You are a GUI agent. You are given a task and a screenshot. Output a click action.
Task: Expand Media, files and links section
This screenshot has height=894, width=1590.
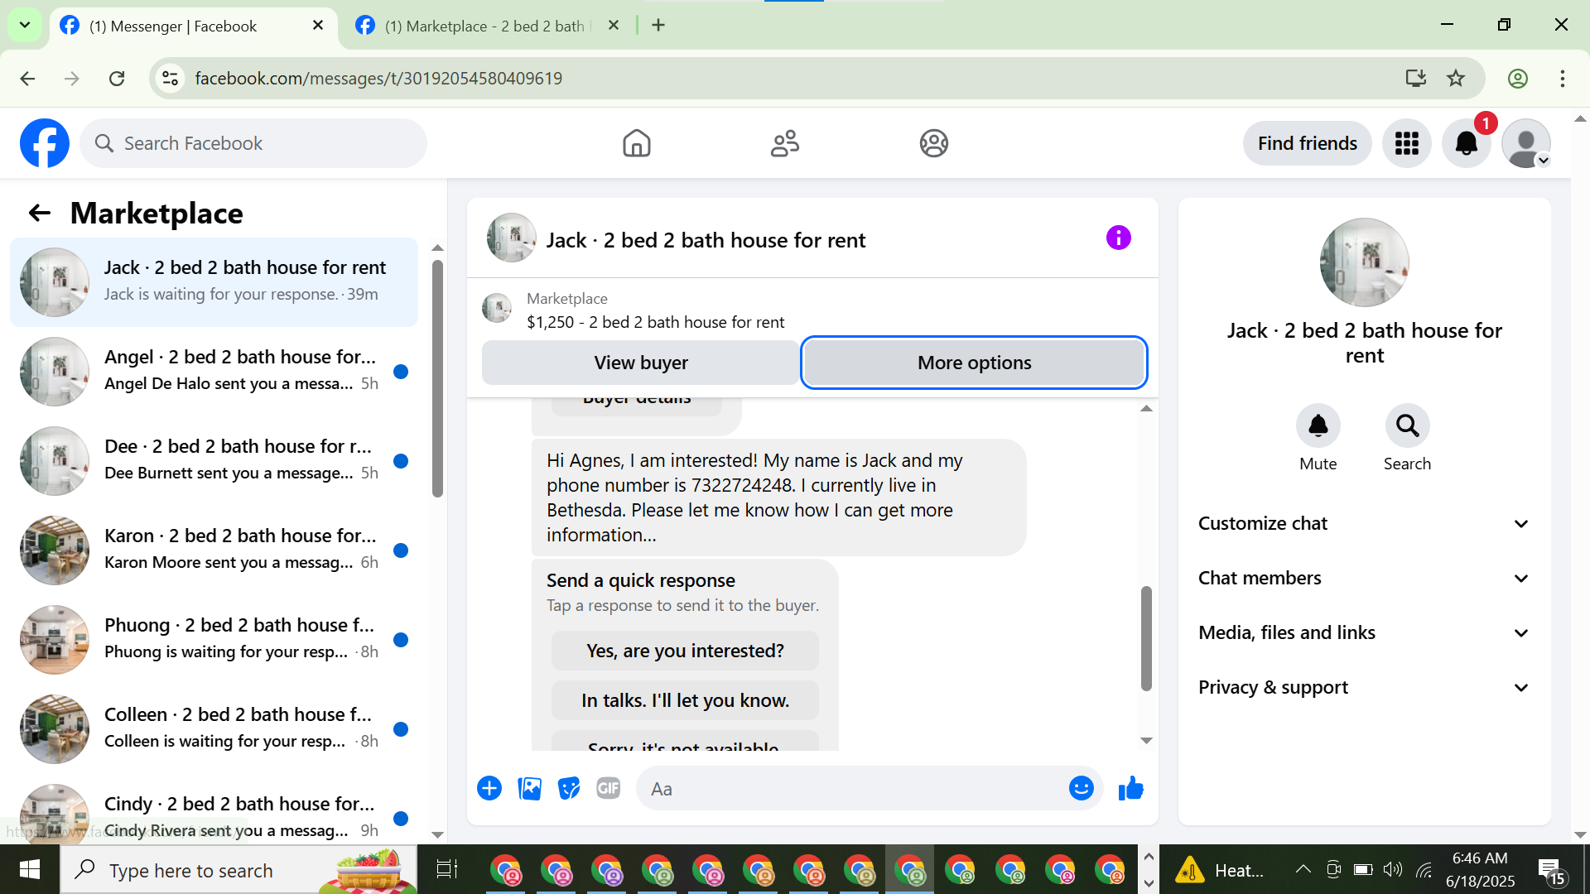coord(1364,632)
